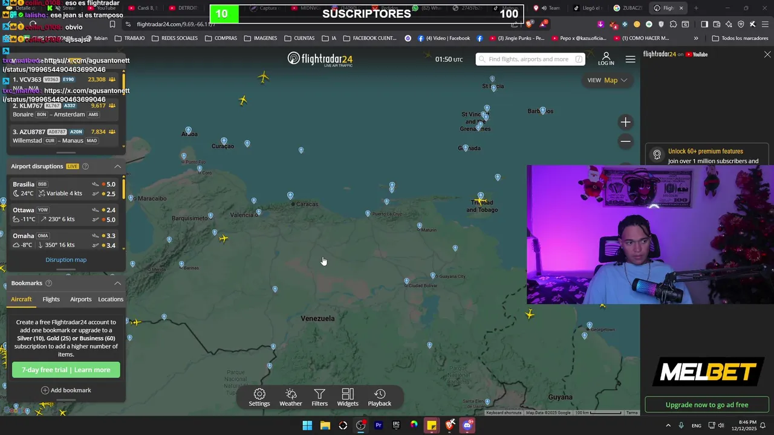This screenshot has width=774, height=435.
Task: Open the Playback history tool
Action: [x=380, y=398]
